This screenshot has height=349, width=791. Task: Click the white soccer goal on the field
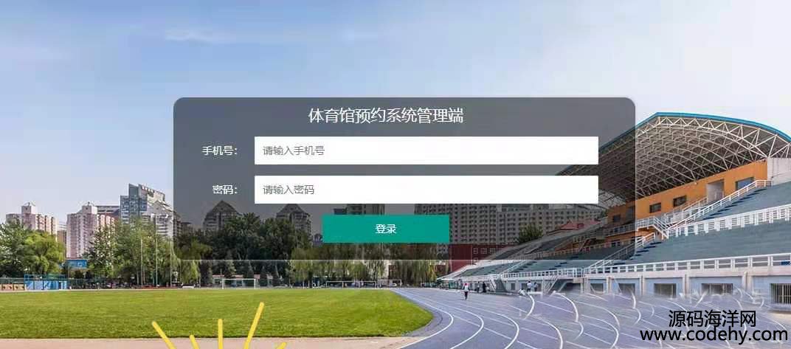tap(238, 283)
